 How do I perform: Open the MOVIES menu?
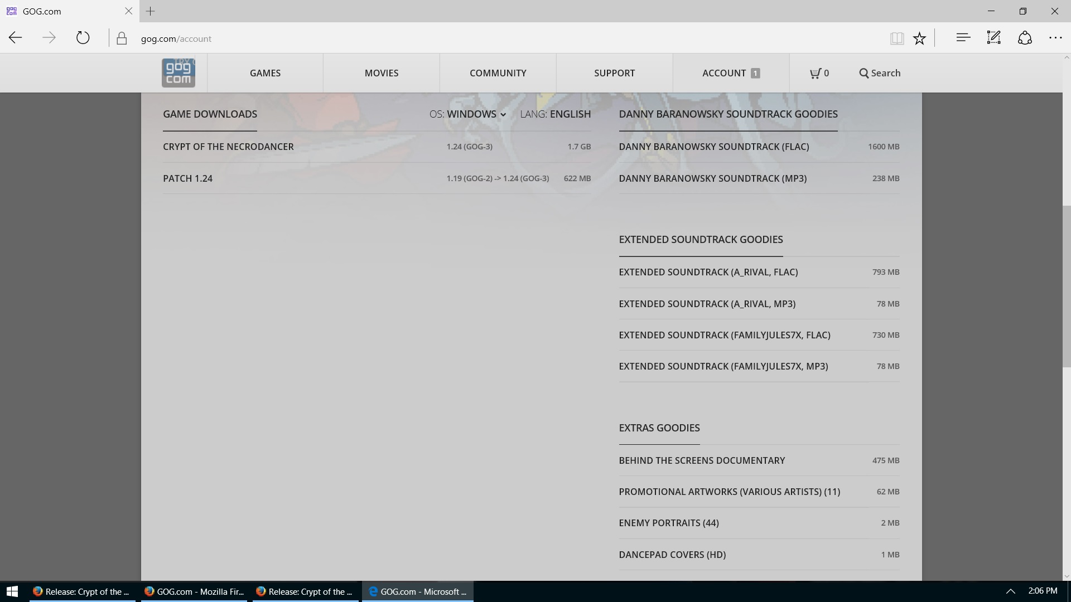tap(382, 73)
